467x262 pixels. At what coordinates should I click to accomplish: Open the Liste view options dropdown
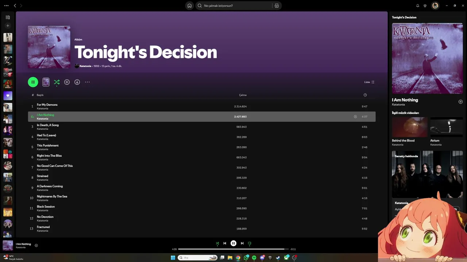(x=369, y=82)
